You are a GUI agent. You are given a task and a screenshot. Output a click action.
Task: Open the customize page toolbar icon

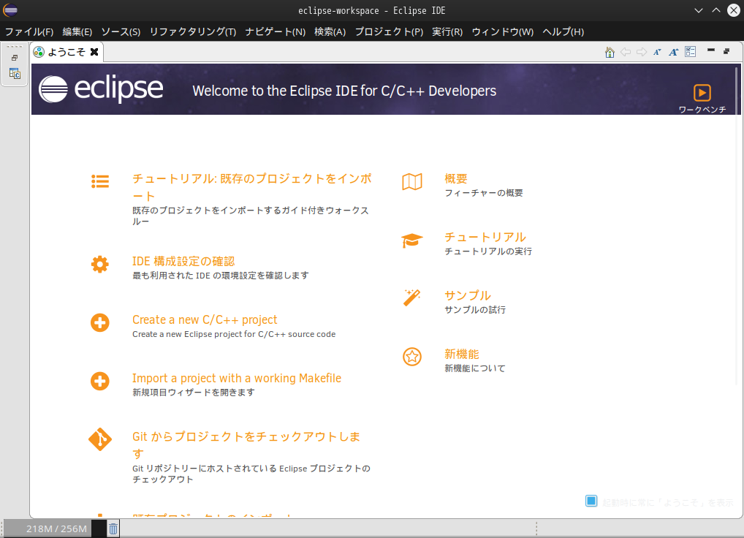tap(691, 52)
